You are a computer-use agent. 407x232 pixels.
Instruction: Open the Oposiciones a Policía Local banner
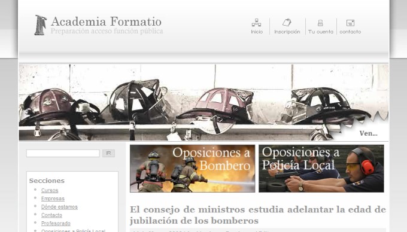(321, 169)
